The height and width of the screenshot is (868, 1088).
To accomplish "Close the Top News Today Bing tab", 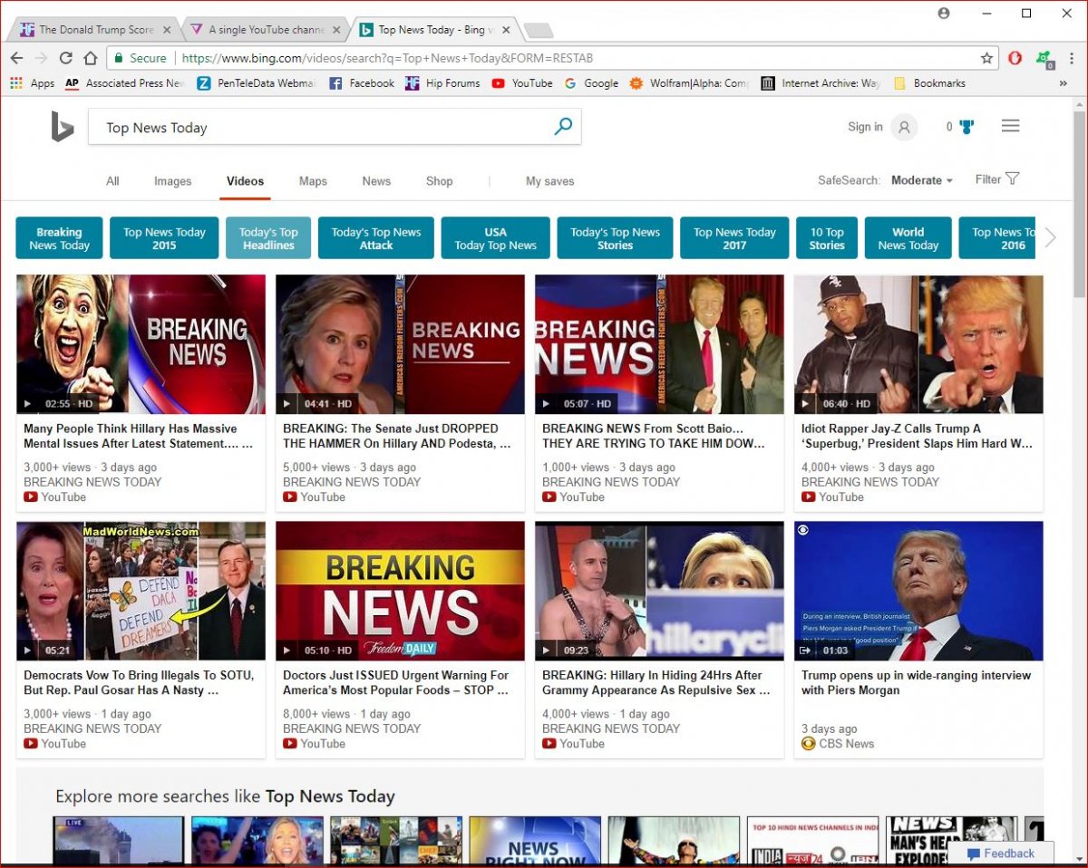I will coord(506,30).
